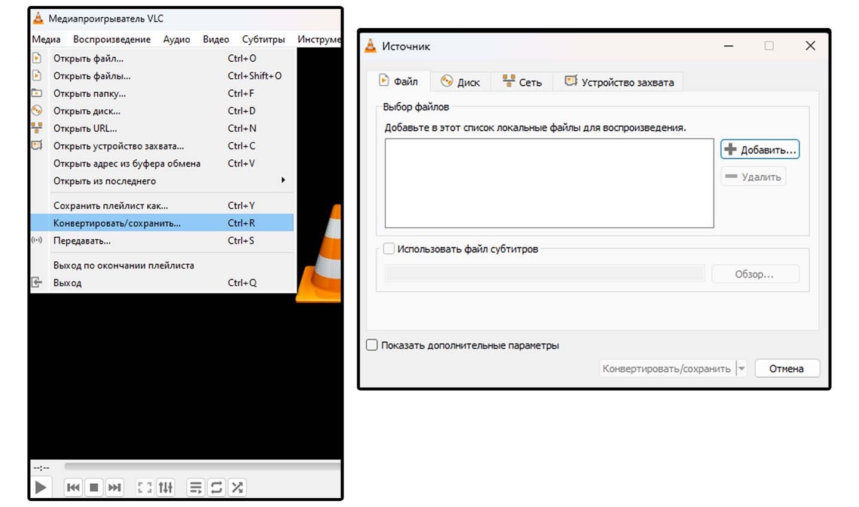The width and height of the screenshot is (859, 507).
Task: Choose Выход from Медиа menu
Action: [162, 282]
